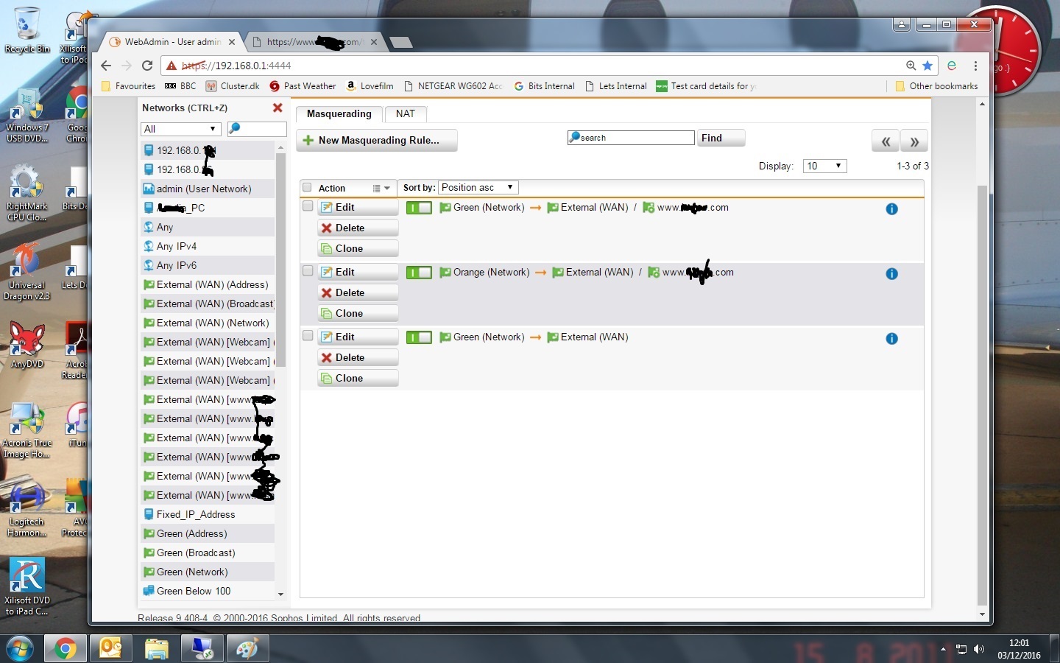This screenshot has height=663, width=1060.
Task: Click the Networks panel search field
Action: pos(257,129)
